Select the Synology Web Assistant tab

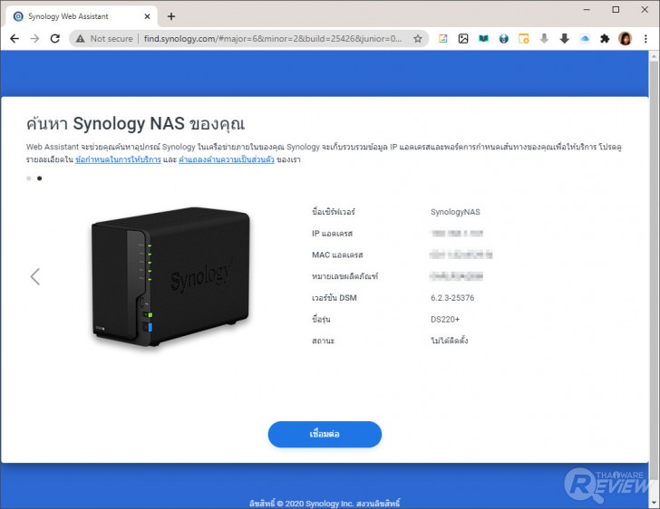(x=82, y=16)
